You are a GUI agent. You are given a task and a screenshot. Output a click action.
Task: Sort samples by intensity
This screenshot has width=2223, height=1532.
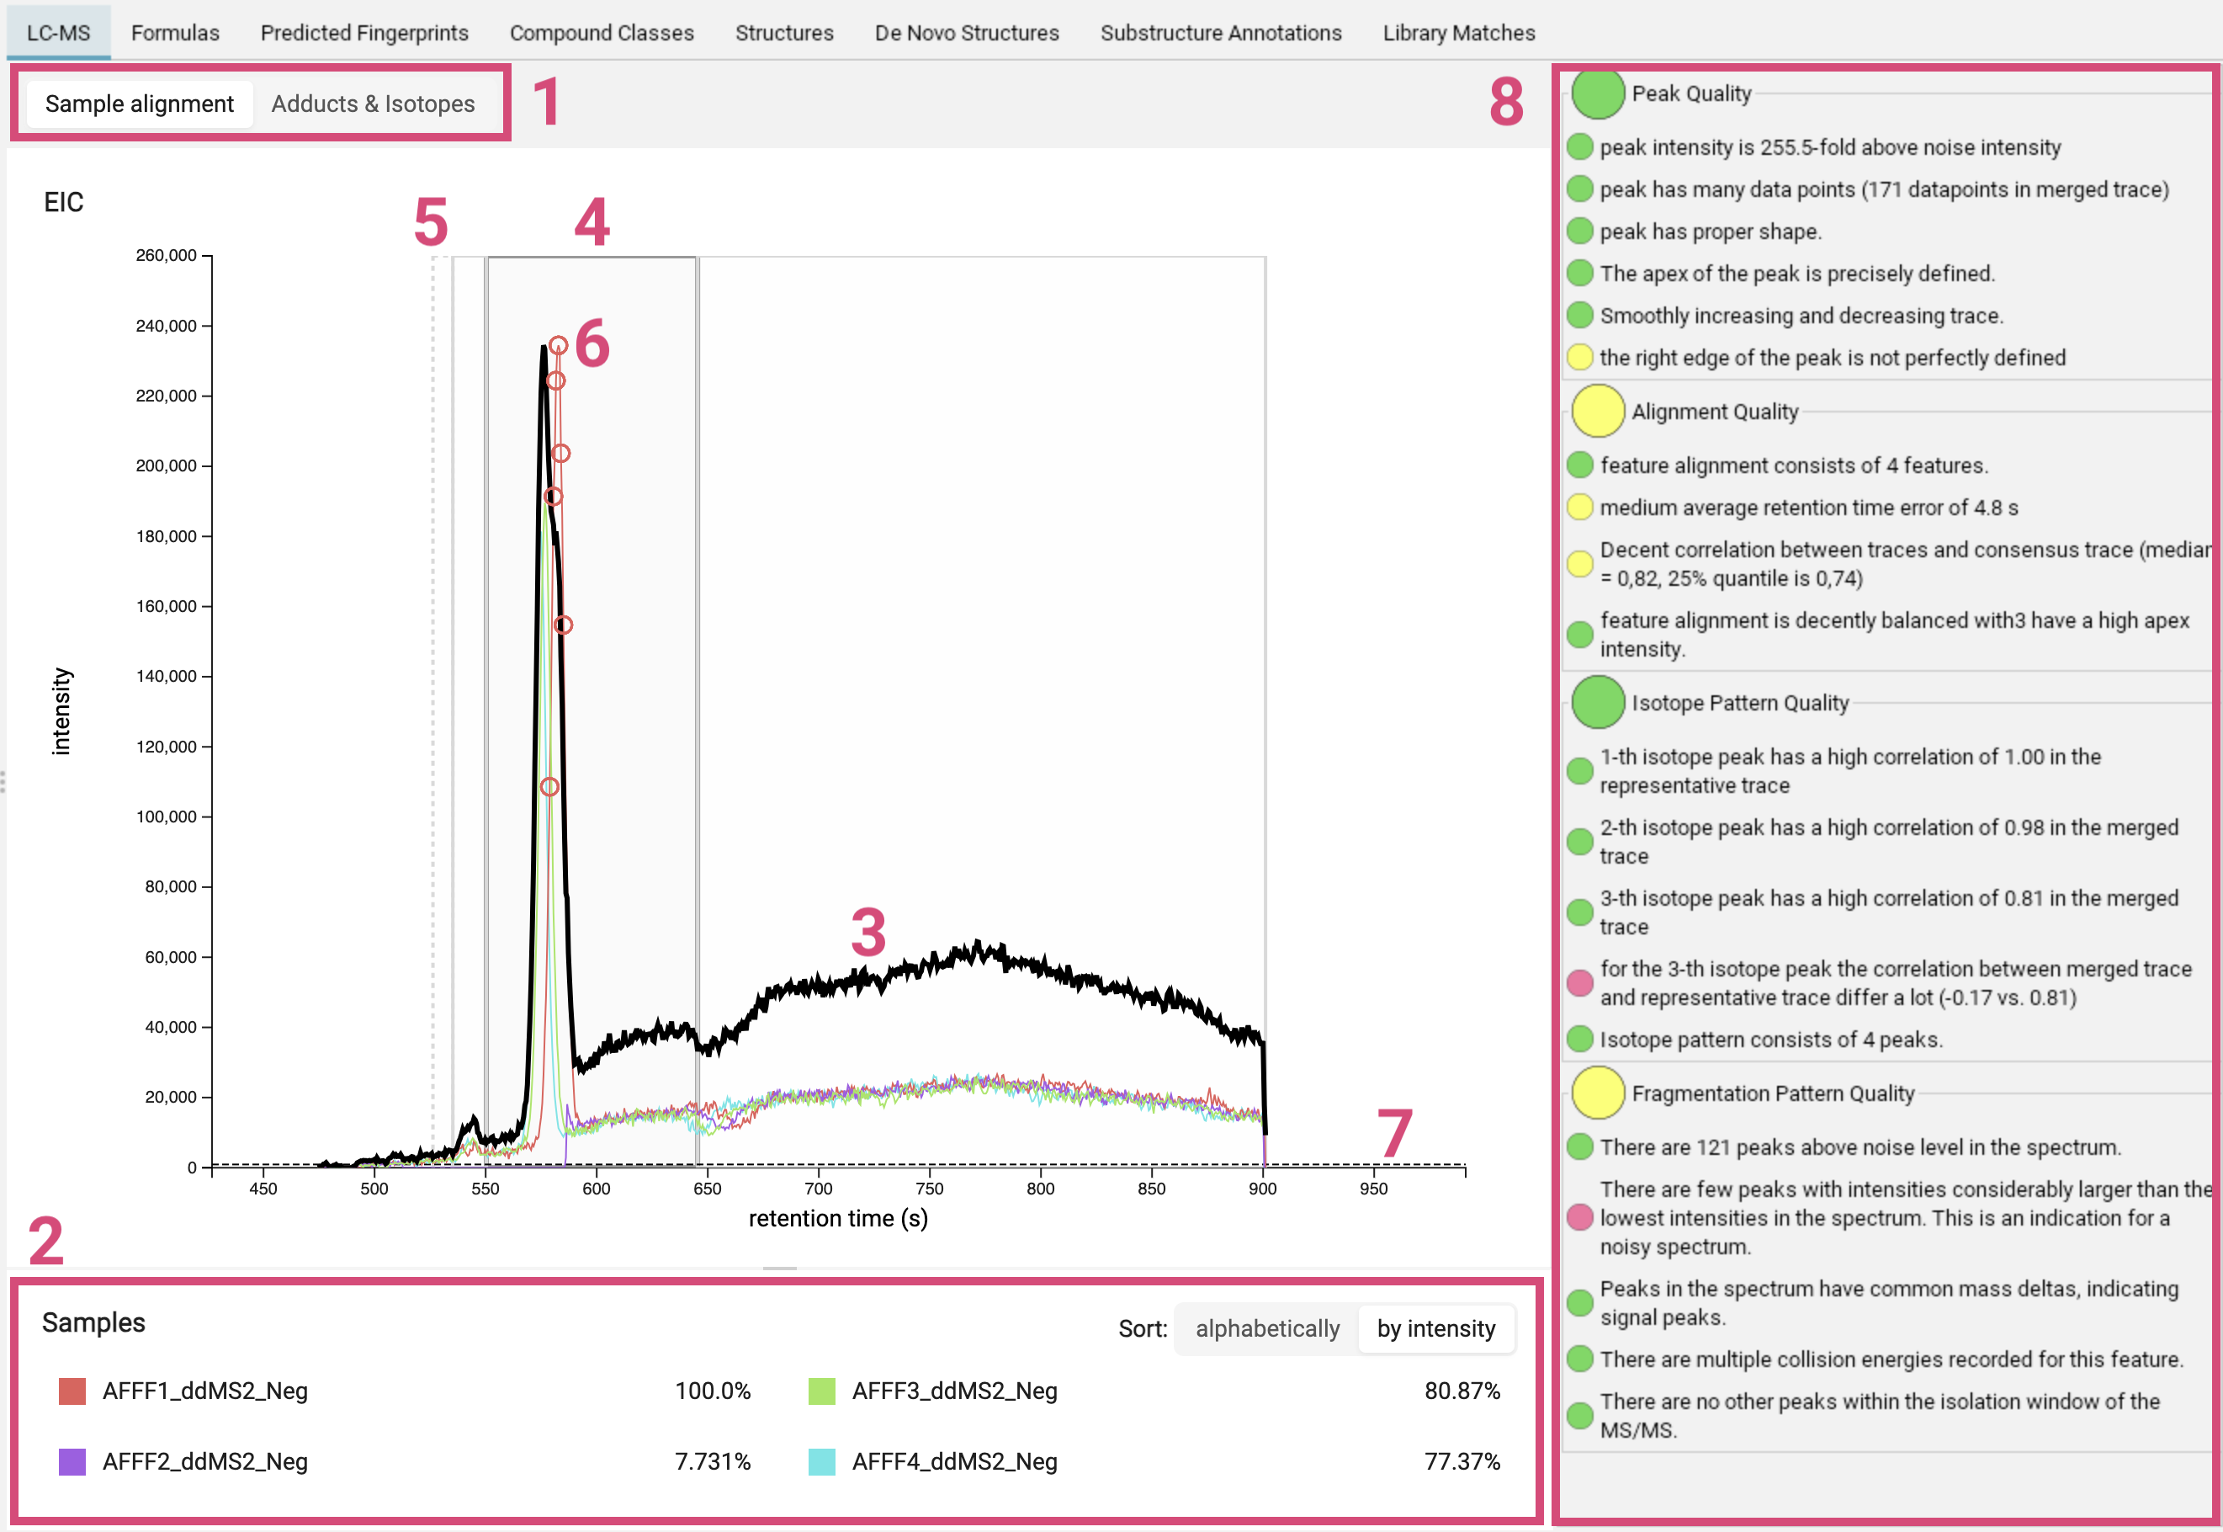1435,1328
